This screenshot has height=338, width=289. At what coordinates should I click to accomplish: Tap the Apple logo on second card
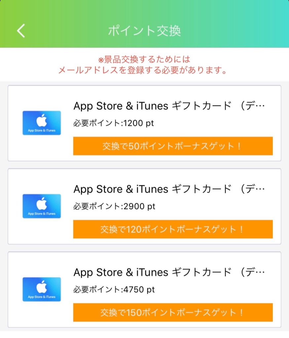point(42,203)
